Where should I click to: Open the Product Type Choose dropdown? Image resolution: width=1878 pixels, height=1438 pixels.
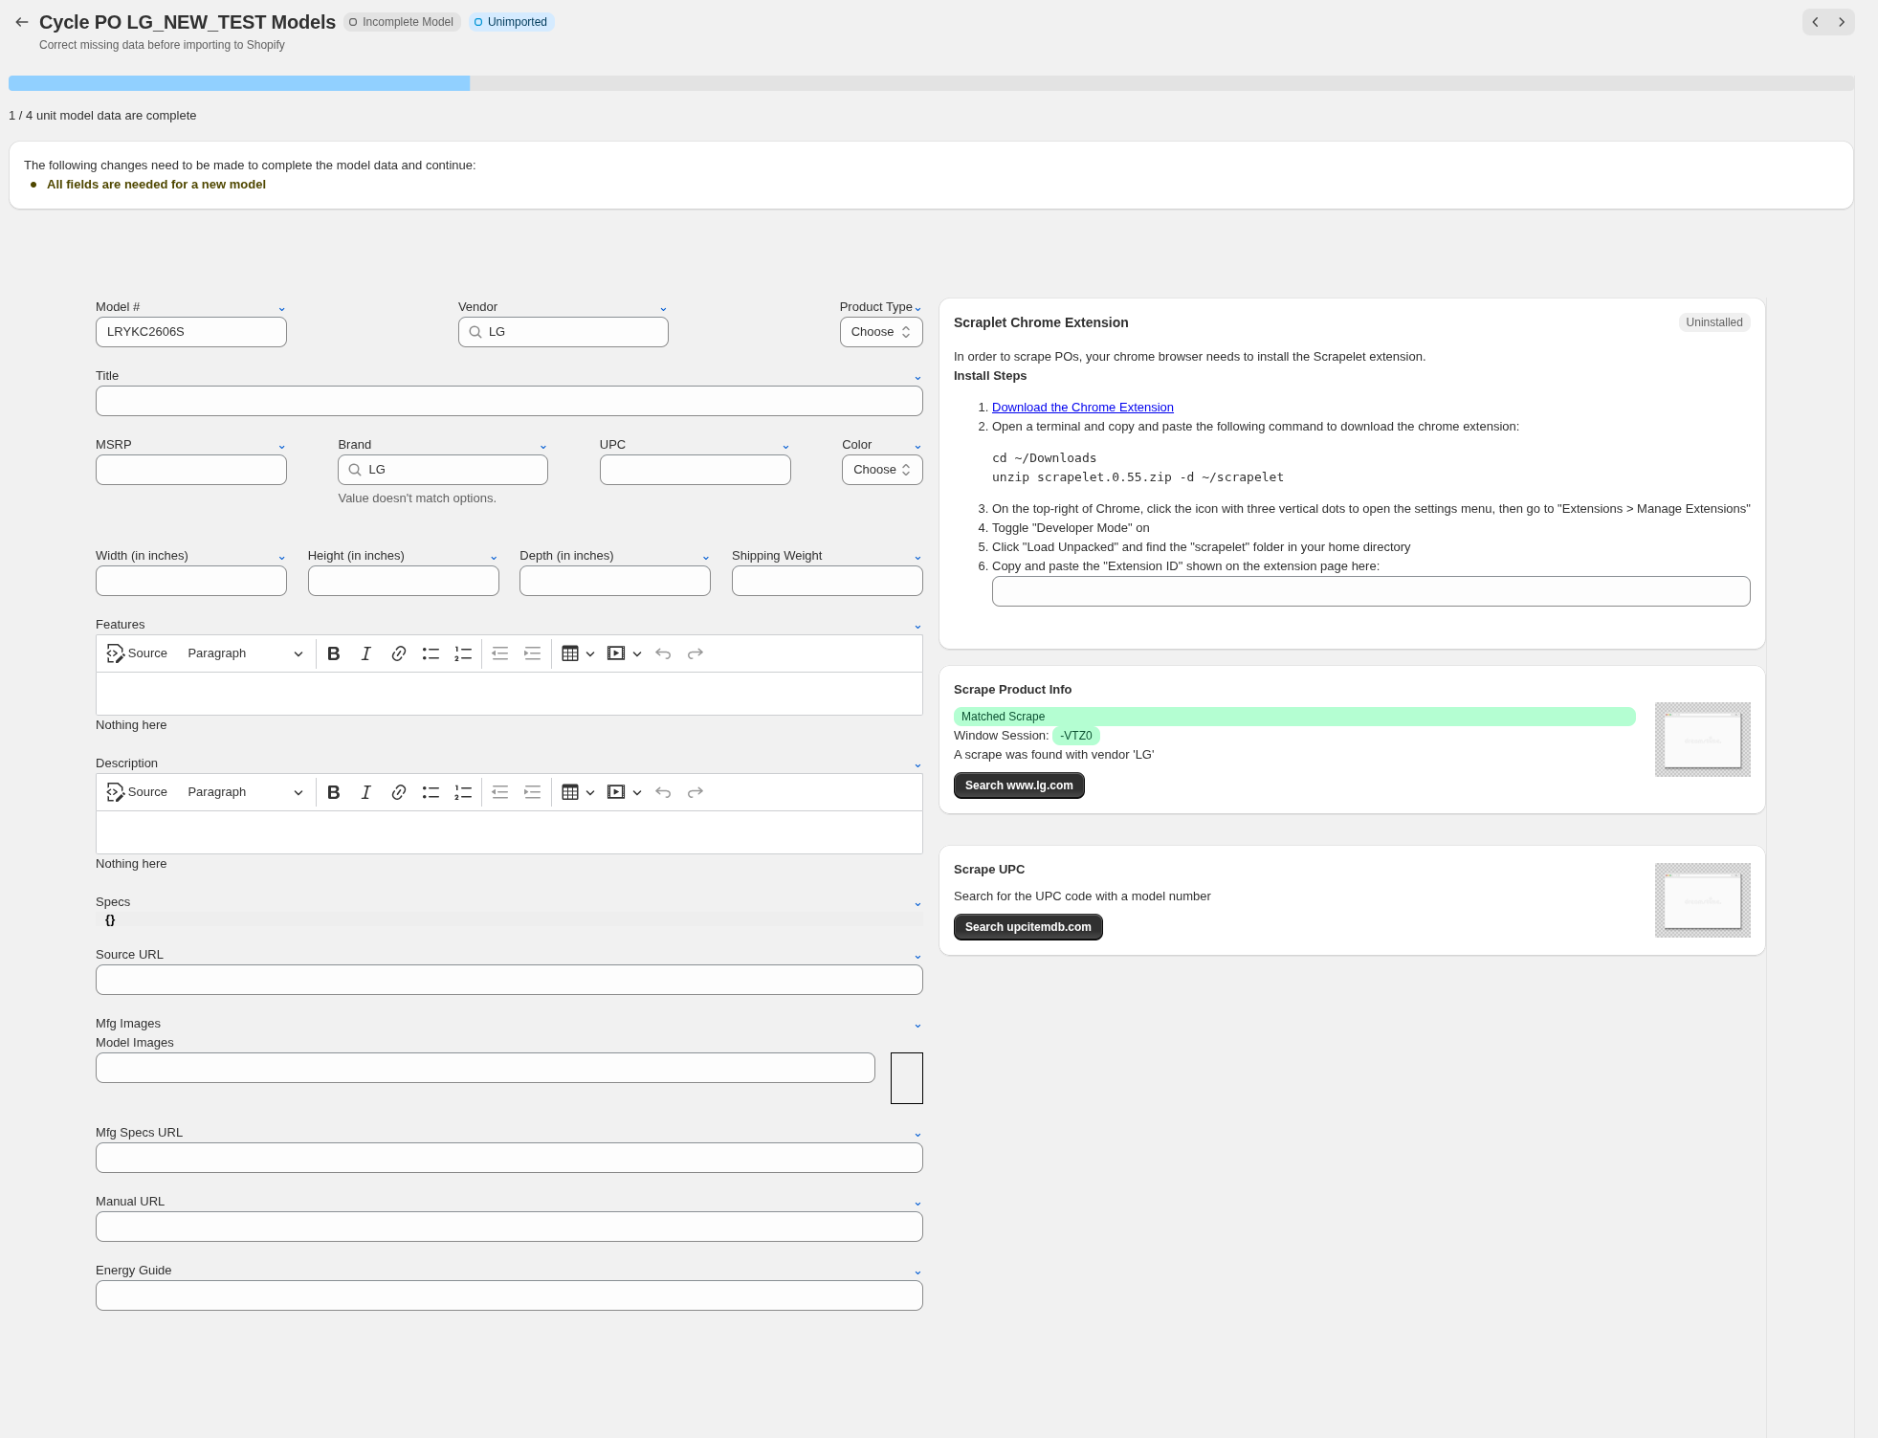[x=880, y=332]
